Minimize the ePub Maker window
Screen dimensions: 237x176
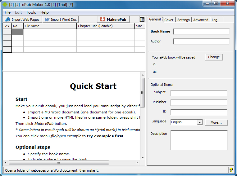point(207,3)
